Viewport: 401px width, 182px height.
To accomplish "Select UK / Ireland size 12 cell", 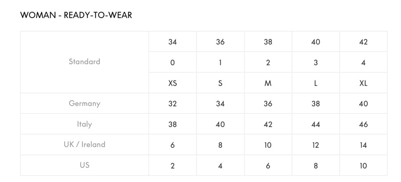I will [x=315, y=145].
